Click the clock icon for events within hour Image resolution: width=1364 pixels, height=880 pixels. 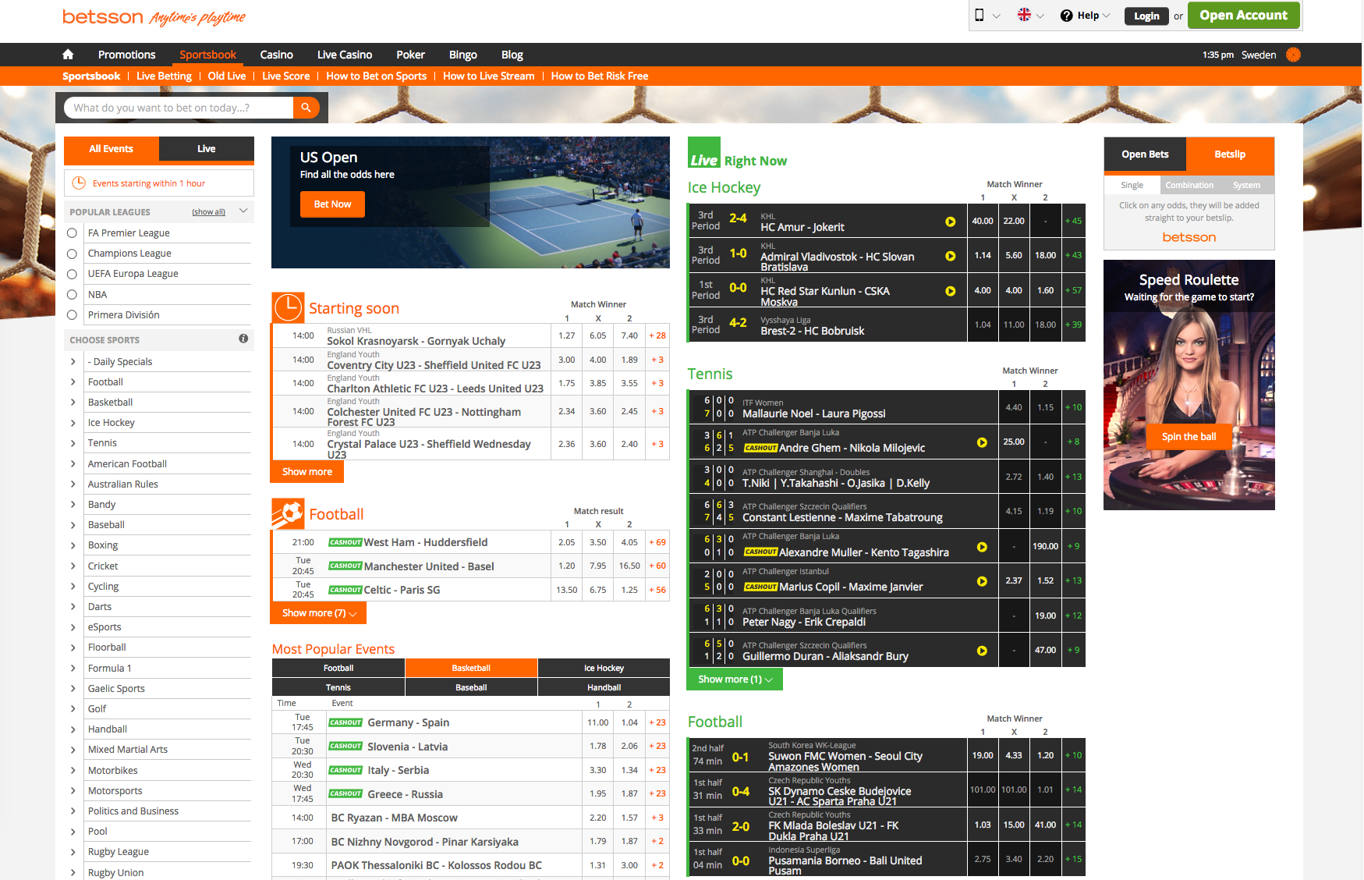(79, 183)
